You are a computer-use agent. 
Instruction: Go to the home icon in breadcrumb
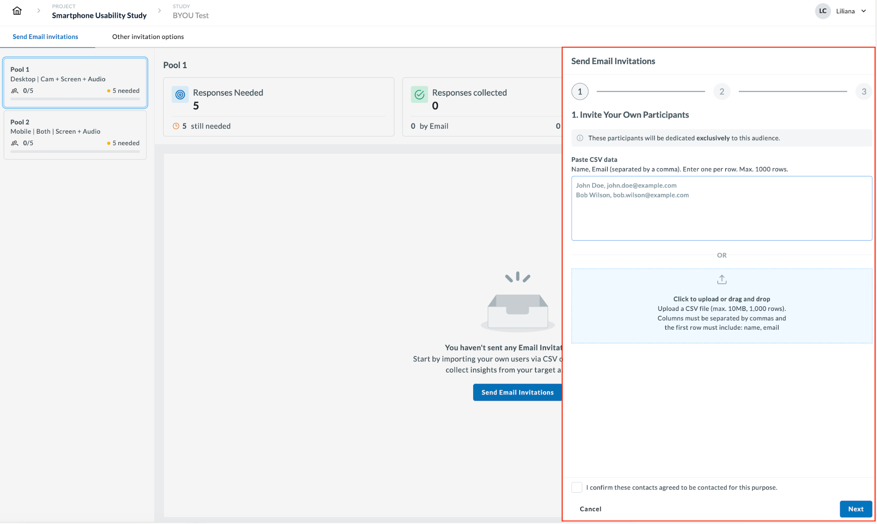coord(17,11)
